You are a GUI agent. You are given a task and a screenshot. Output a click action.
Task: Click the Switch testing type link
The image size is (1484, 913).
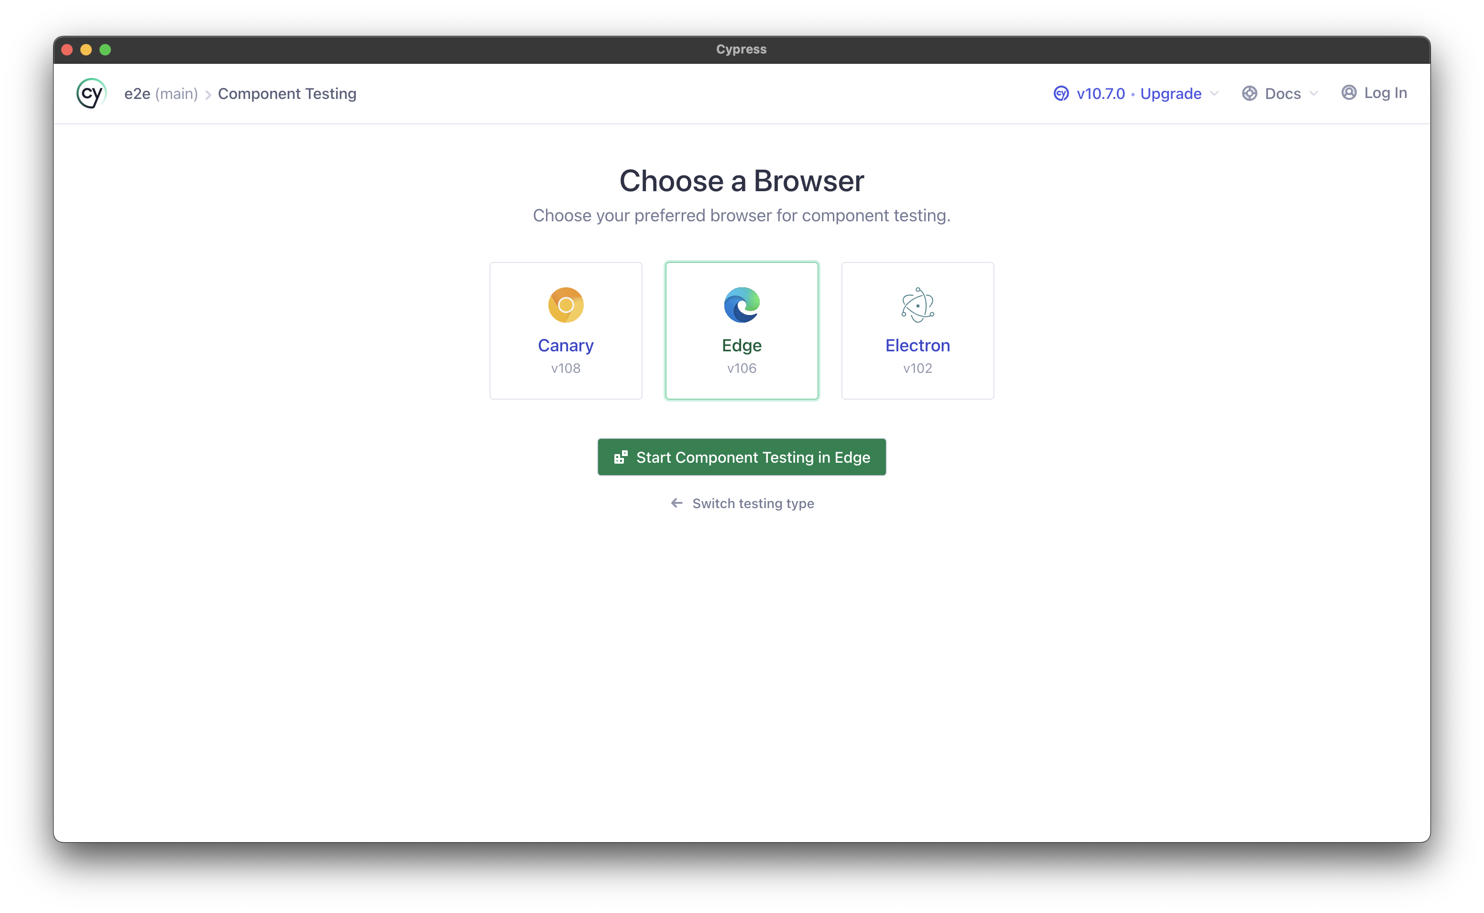tap(752, 503)
